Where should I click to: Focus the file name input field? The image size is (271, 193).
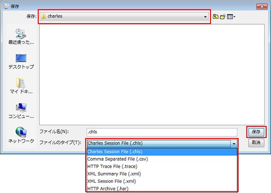click(162, 132)
